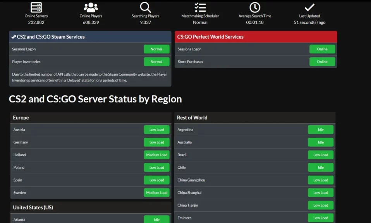Click the Spain row label
This screenshot has height=223, width=371.
[x=18, y=180]
